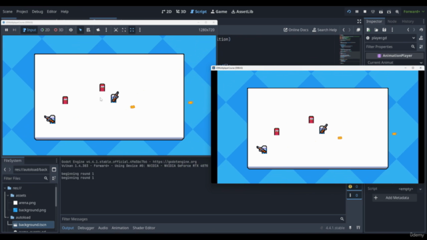
Task: Open the Output bottom panel tab
Action: tap(68, 228)
